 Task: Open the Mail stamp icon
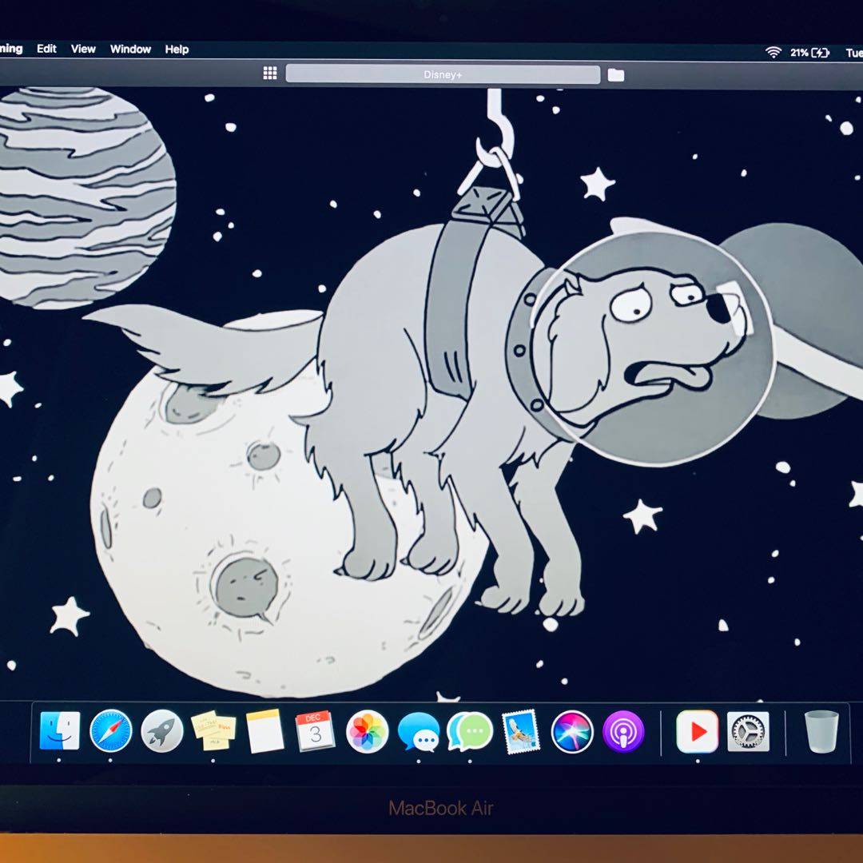pyautogui.click(x=521, y=732)
